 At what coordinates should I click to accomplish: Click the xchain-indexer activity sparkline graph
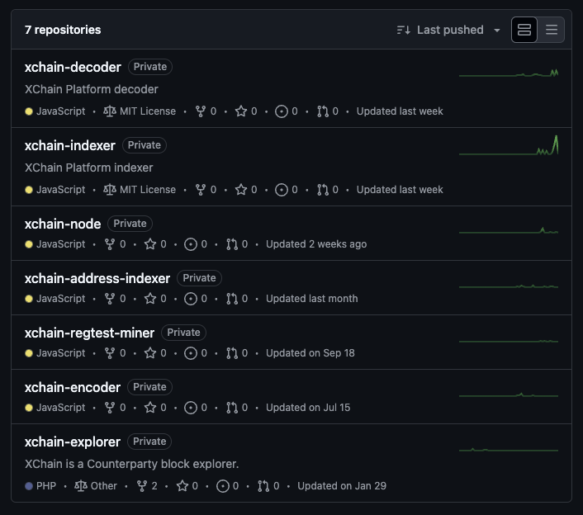[509, 145]
